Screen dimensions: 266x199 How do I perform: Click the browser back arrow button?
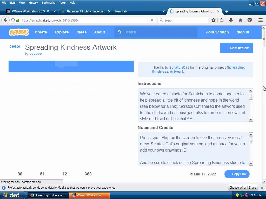[5, 20]
